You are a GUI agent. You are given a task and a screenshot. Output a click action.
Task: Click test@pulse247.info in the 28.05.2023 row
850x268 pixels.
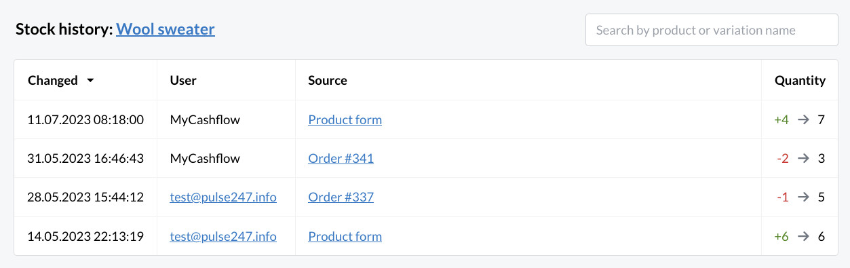click(223, 197)
